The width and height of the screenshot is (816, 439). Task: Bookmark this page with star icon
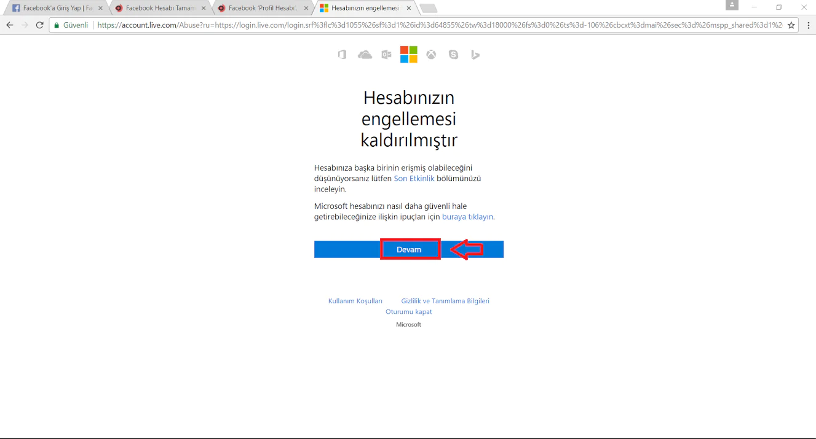click(x=791, y=25)
